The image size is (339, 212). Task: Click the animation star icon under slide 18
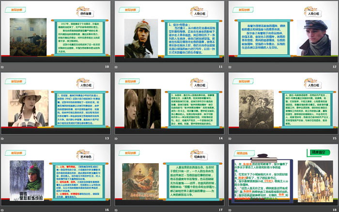tap(230, 210)
